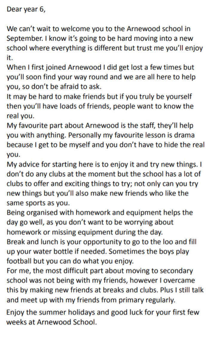
Task: Click the phrase 'same sports as you.'
Action: coord(38,203)
